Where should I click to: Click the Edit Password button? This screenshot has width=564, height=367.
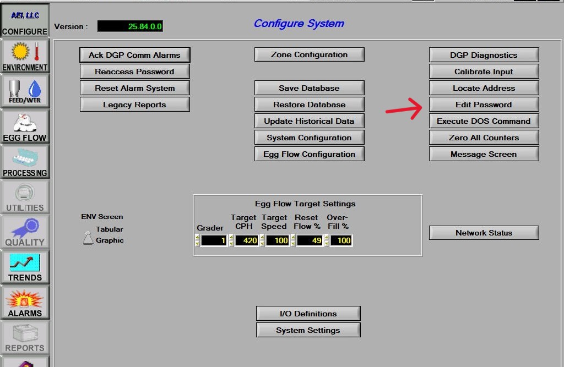click(x=484, y=105)
